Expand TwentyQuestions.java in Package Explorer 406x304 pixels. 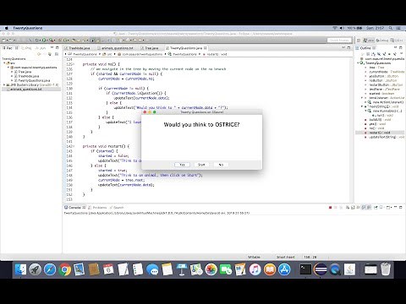point(12,80)
